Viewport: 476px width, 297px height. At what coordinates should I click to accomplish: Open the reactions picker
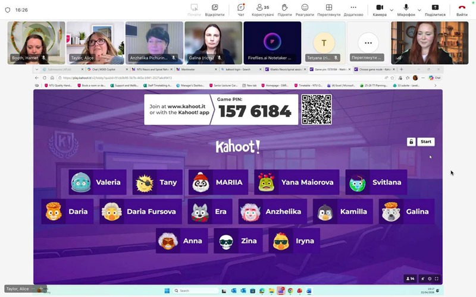pos(305,10)
